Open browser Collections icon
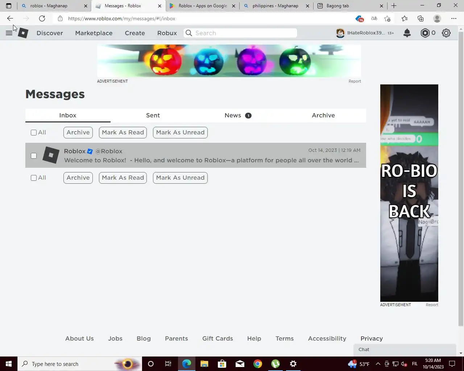Screen dimensions: 464x371 click(x=420, y=18)
